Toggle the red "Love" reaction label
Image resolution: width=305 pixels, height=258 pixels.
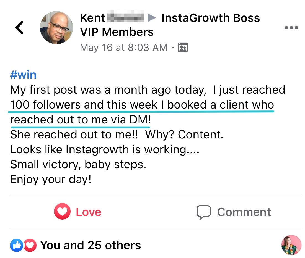click(89, 212)
